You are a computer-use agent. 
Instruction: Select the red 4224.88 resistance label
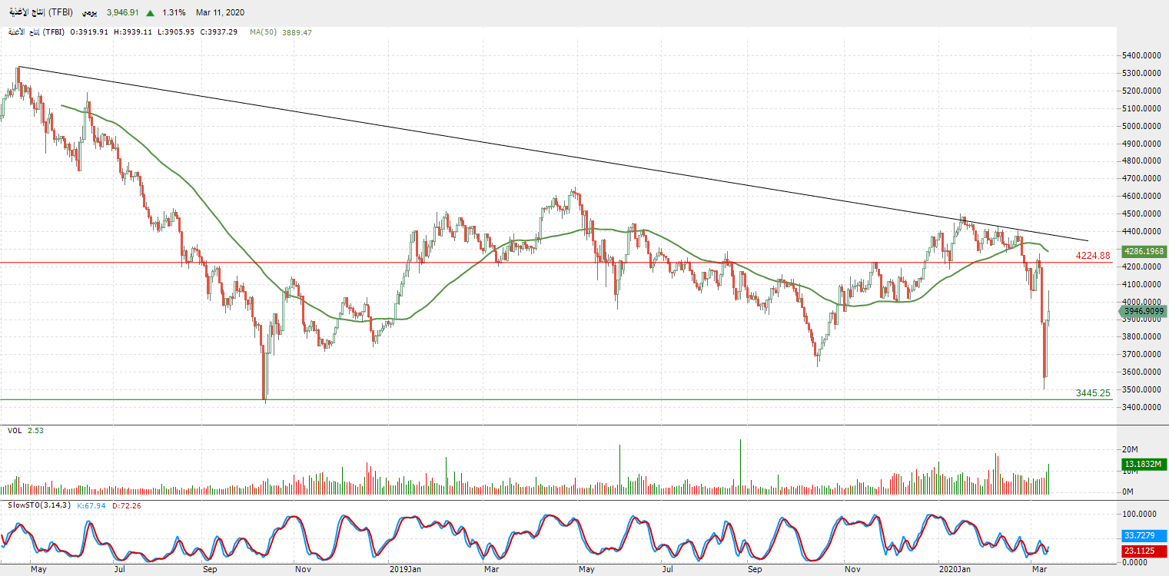pyautogui.click(x=1093, y=256)
